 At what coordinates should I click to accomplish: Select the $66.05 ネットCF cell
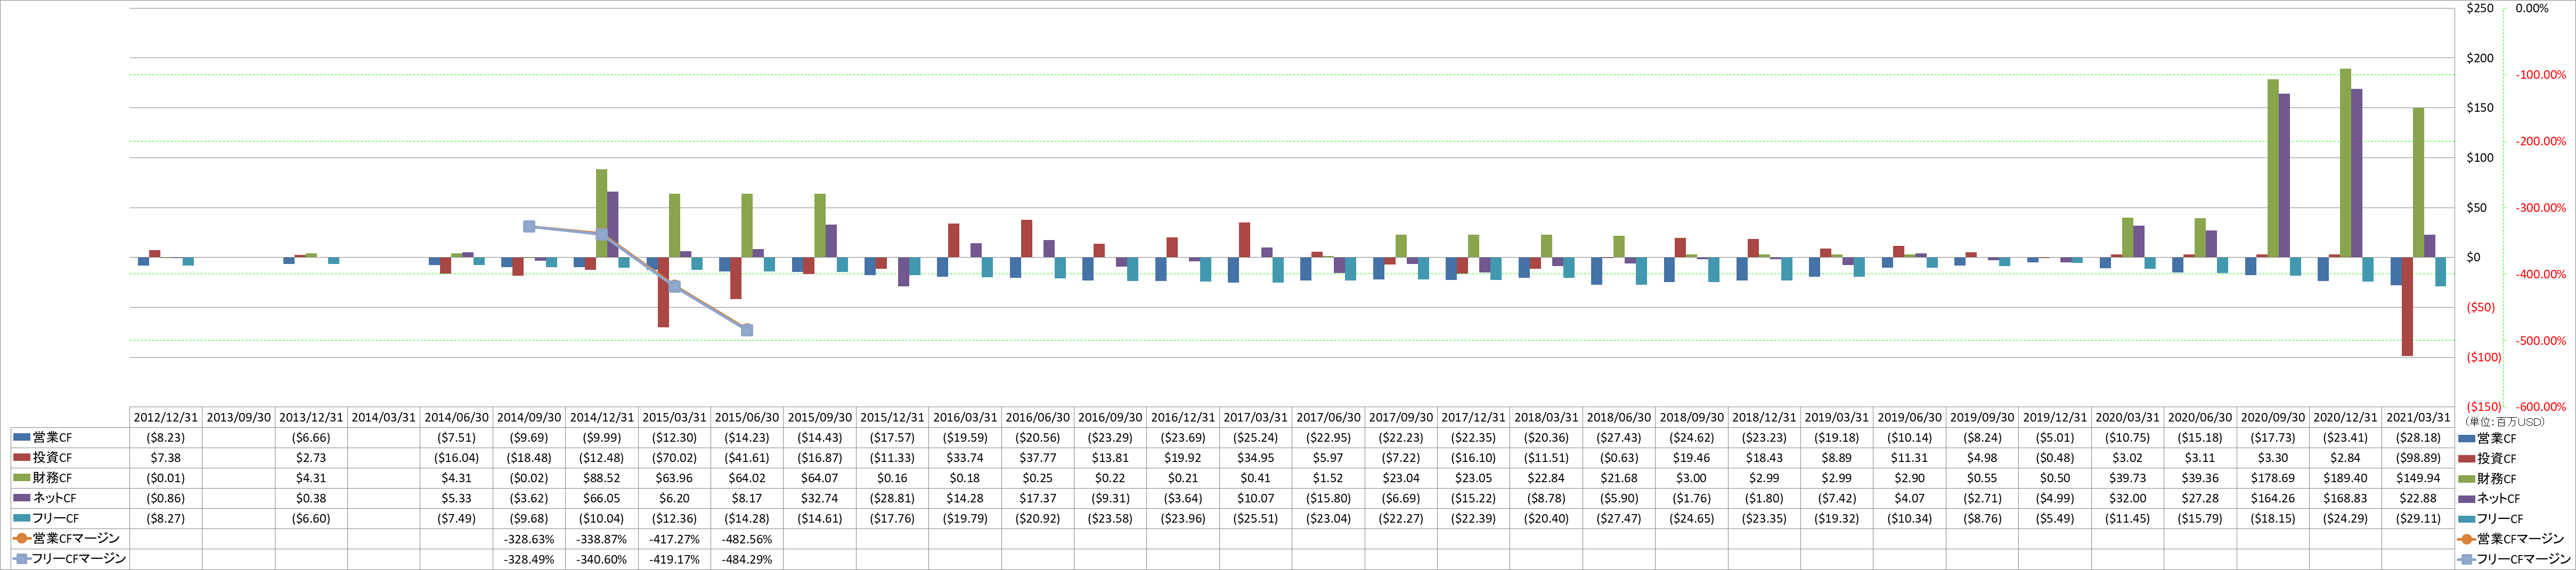[602, 498]
